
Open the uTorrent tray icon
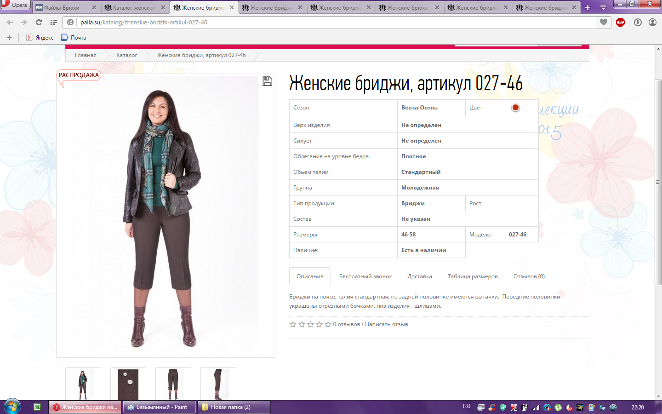pos(558,407)
